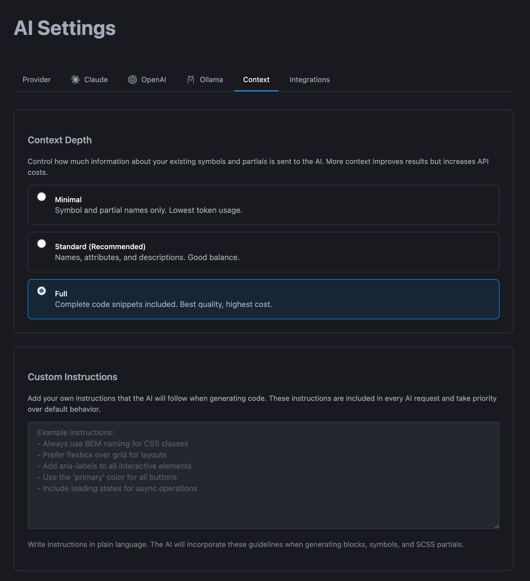Select the Minimal context depth radio button
Viewport: 530px width, 581px height.
(42, 197)
